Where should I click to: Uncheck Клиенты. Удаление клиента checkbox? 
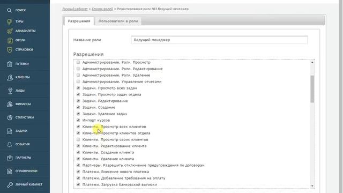point(78,159)
